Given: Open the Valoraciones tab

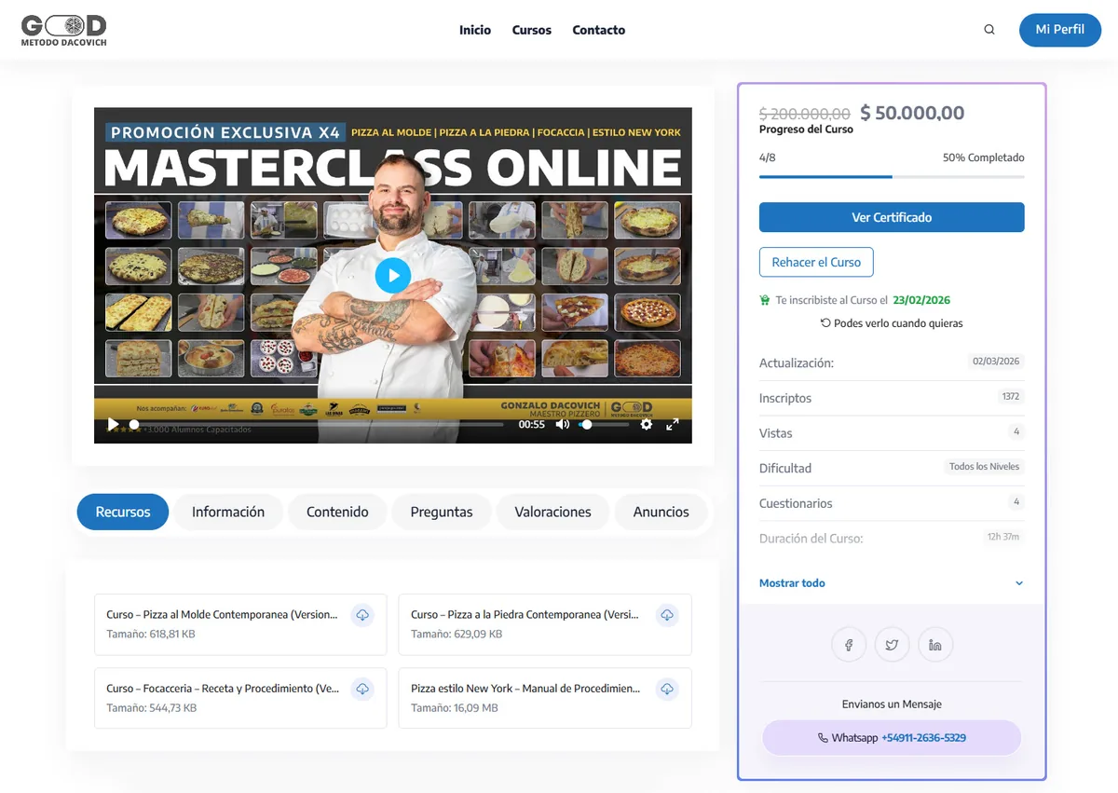Looking at the screenshot, I should (x=553, y=512).
